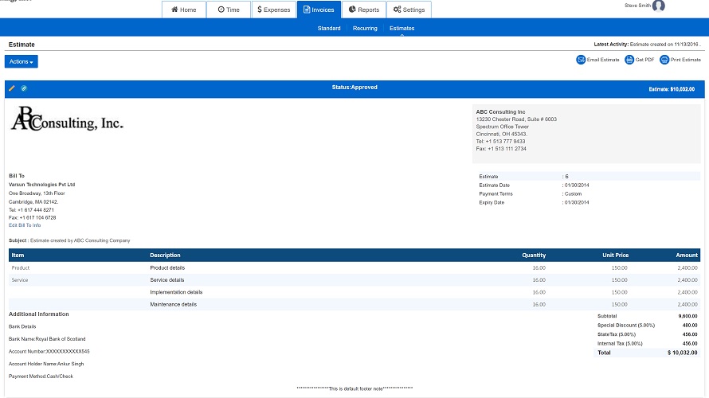Click the pencil edit estimate icon
709x398 pixels.
(x=12, y=88)
